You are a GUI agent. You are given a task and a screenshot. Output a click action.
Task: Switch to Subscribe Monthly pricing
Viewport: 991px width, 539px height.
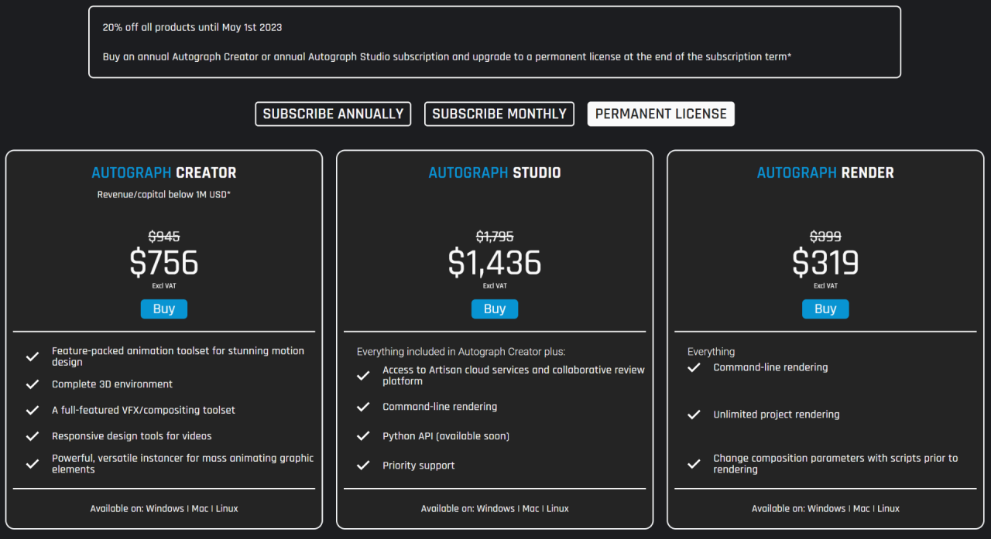[499, 114]
